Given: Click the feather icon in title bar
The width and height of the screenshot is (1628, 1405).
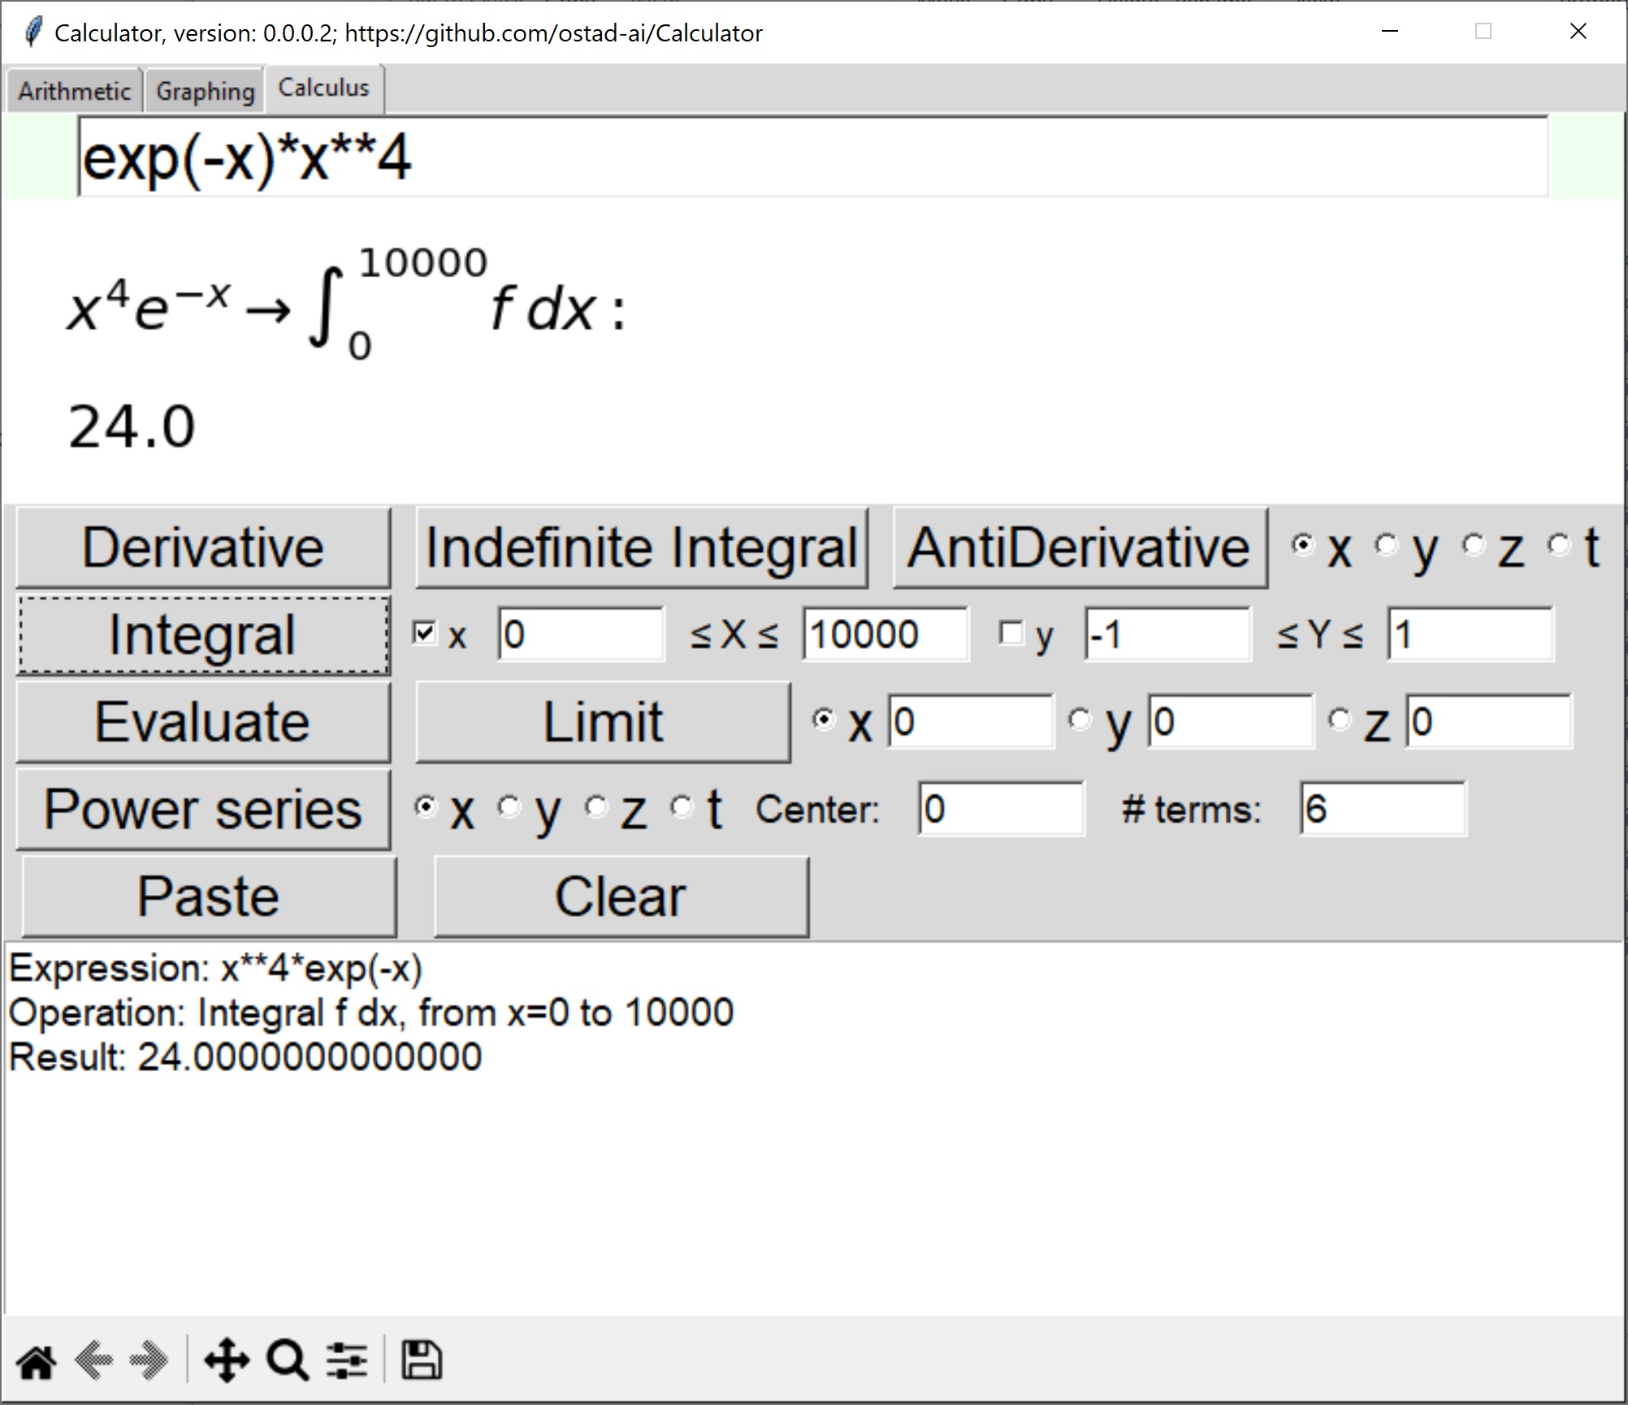Looking at the screenshot, I should point(32,32).
